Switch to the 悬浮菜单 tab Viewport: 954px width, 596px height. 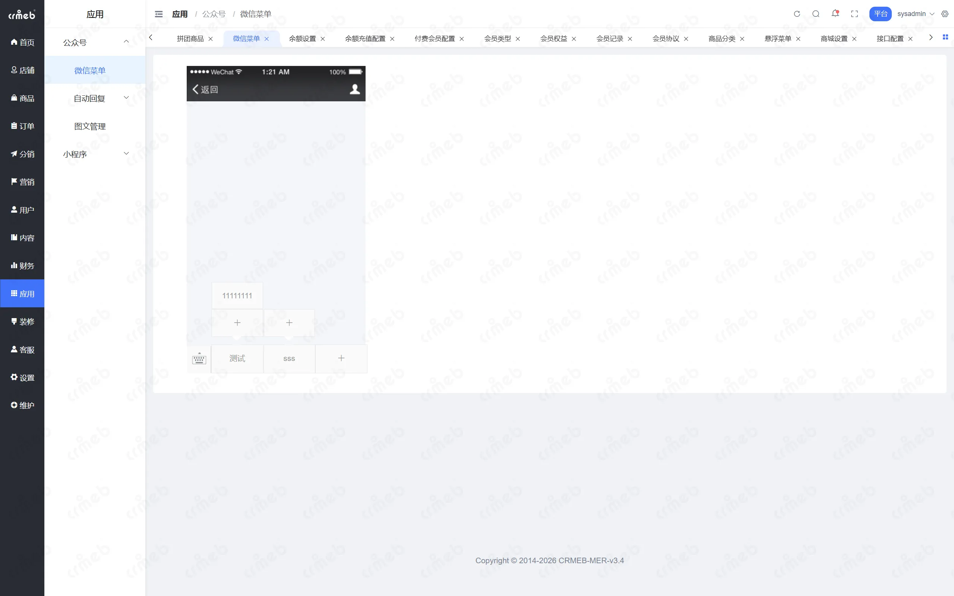(x=778, y=39)
